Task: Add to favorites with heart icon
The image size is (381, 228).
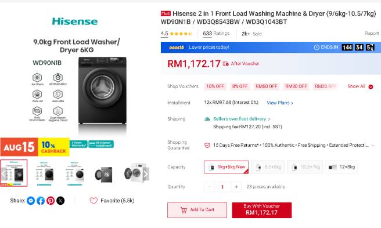Action: [94, 201]
